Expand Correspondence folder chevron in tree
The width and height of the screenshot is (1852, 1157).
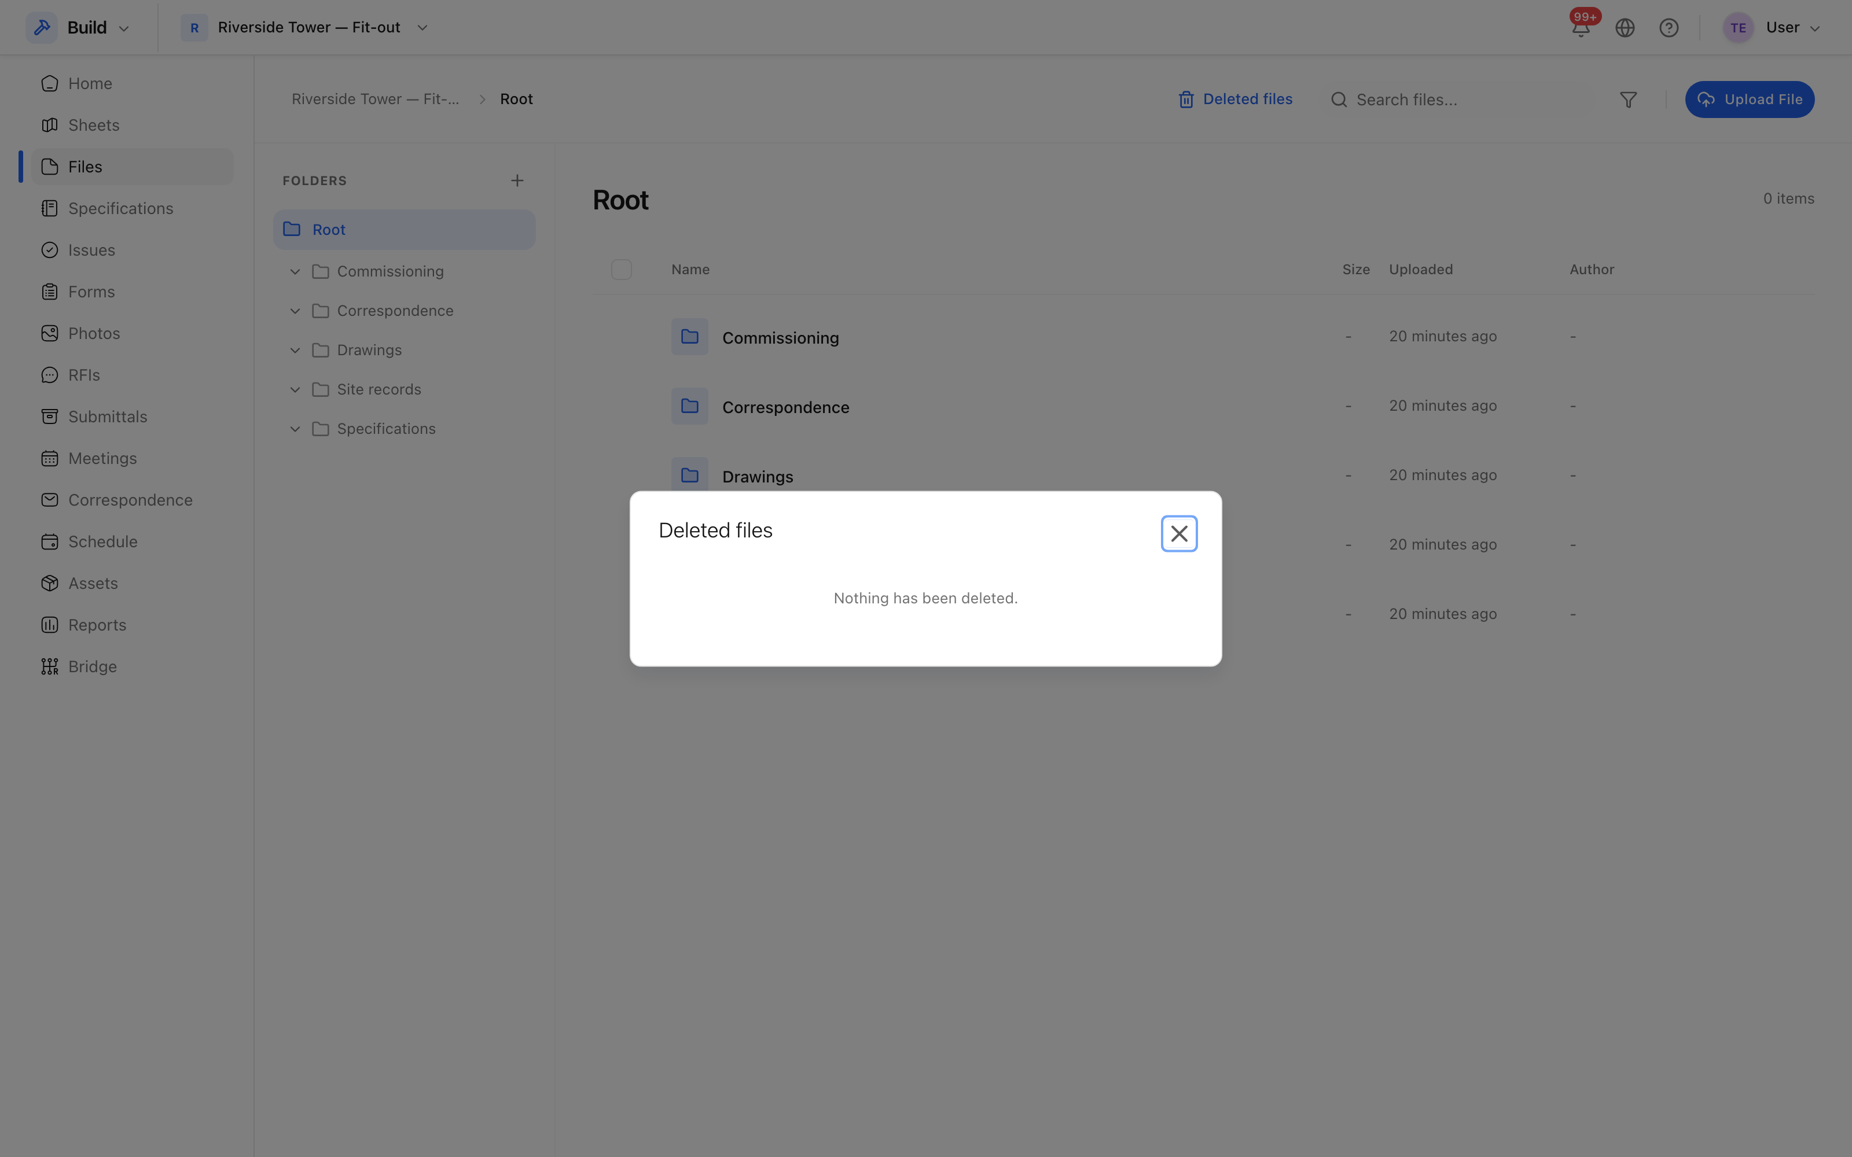point(295,311)
